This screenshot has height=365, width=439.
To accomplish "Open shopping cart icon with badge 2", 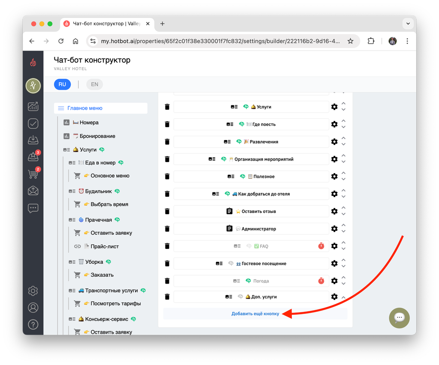I will [33, 174].
